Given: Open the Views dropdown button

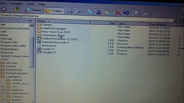Looking at the screenshot, I should coord(148,14).
